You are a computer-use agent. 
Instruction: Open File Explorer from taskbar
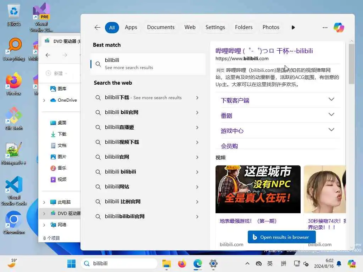pos(167,263)
